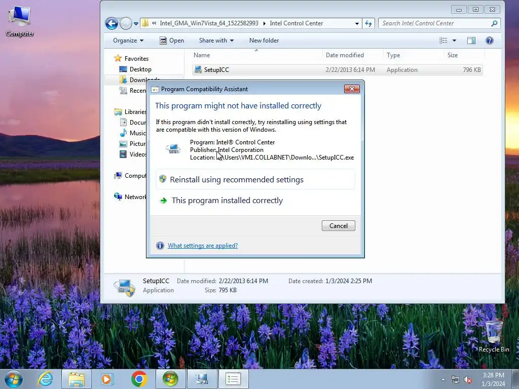This screenshot has width=519, height=389.
Task: Create a New folder
Action: click(264, 41)
